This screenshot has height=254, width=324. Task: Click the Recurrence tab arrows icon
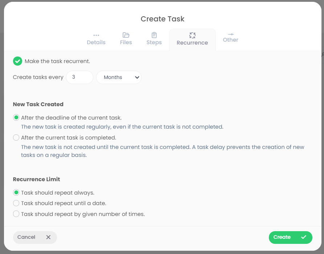coord(192,35)
